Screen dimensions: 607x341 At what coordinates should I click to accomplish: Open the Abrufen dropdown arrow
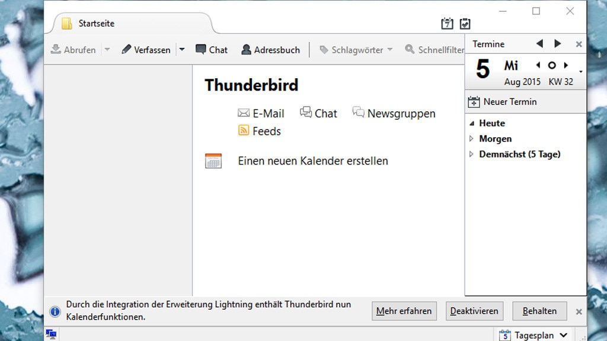coord(107,50)
